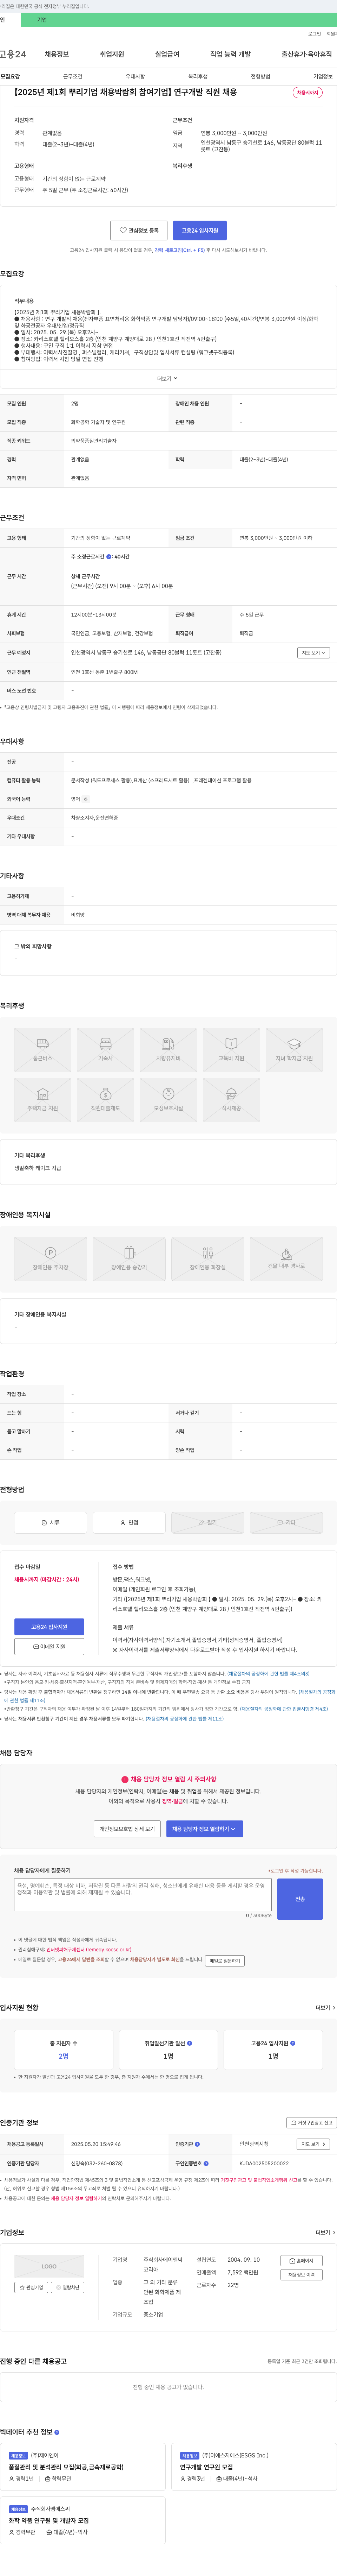
Task: Open 지도 보기 dropdown in 인증기관 정보
Action: pyautogui.click(x=313, y=2144)
